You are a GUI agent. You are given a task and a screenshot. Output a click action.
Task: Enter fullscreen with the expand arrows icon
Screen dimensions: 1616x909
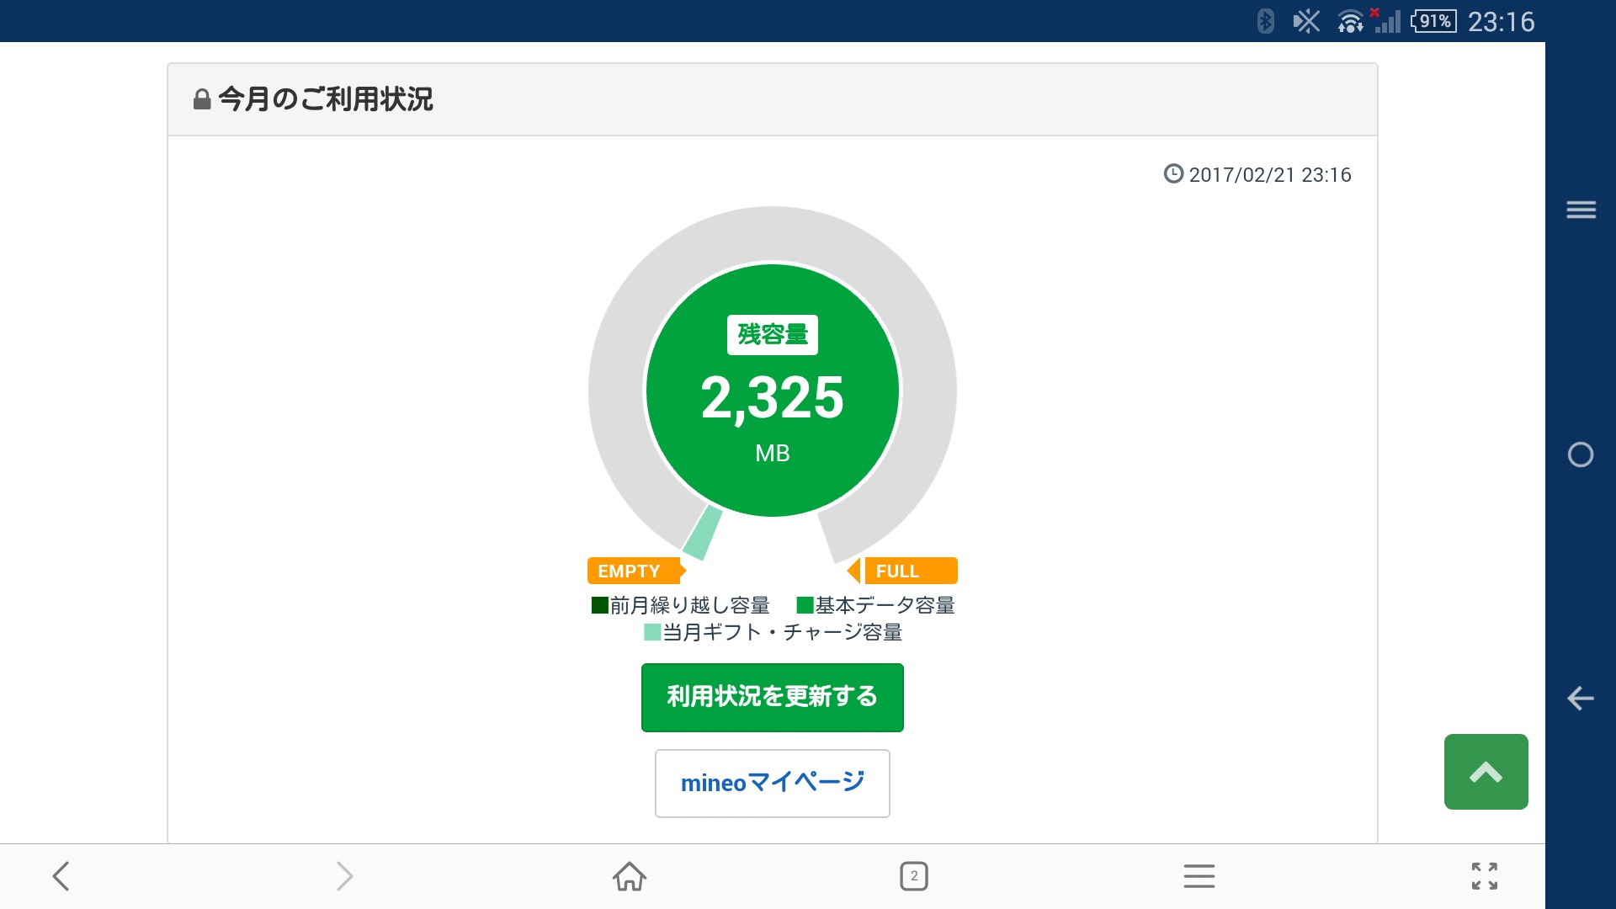[x=1484, y=876]
